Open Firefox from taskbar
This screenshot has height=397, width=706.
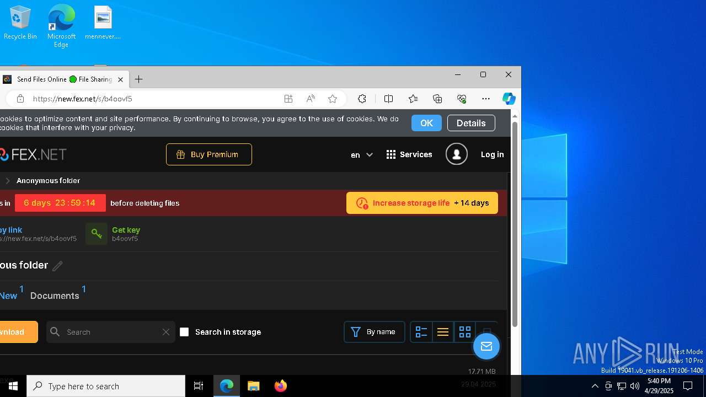(281, 386)
